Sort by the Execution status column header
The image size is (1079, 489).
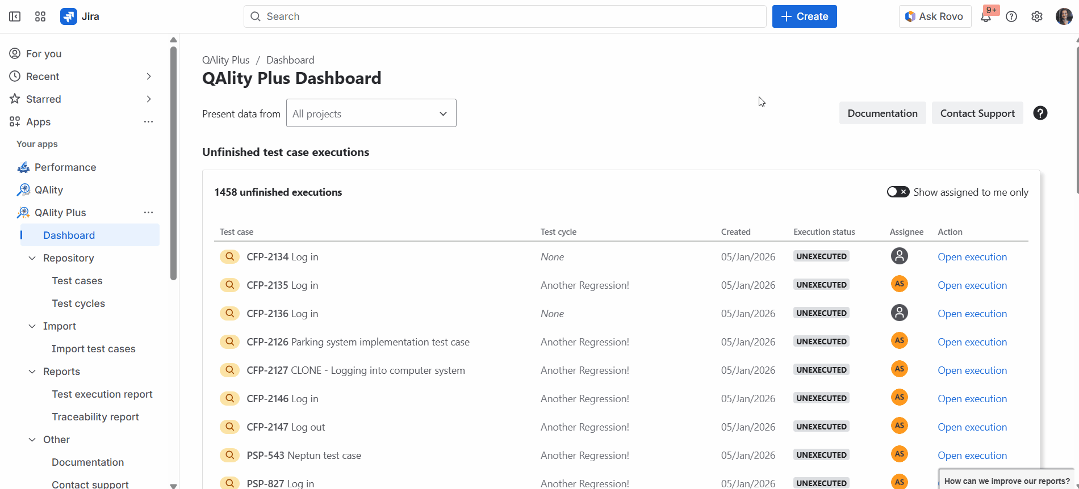[824, 232]
